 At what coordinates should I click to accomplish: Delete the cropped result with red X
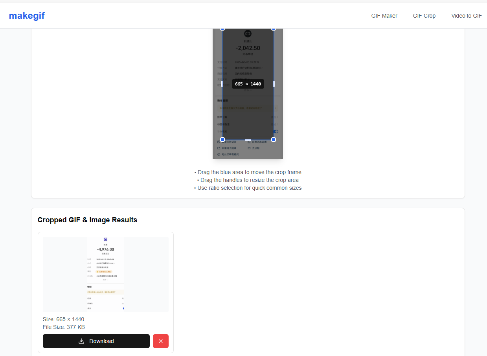[x=161, y=341]
